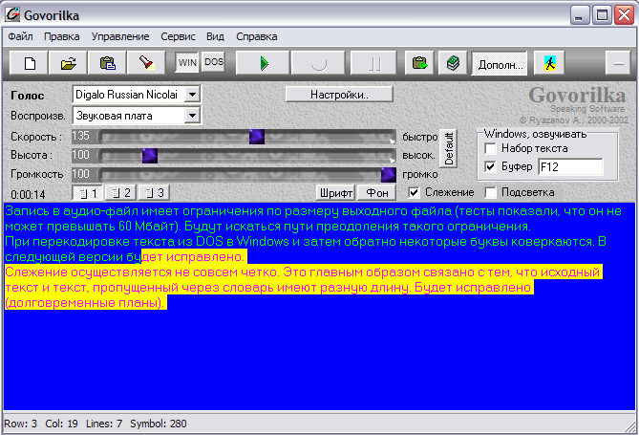Enable the Набор текста checkbox
The height and width of the screenshot is (435, 639).
[490, 148]
